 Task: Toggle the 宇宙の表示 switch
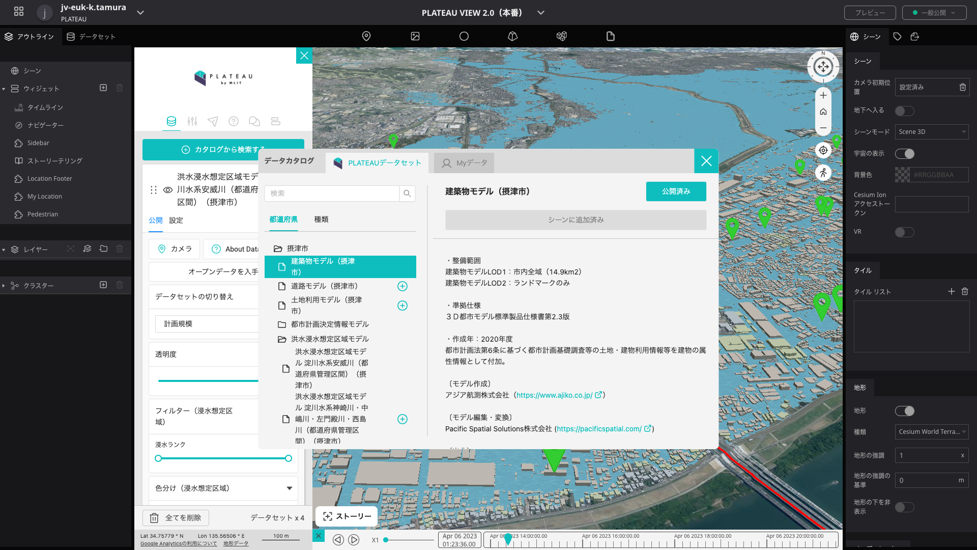click(x=904, y=154)
